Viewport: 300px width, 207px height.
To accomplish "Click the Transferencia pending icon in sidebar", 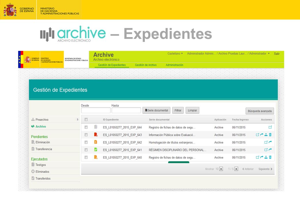I will point(33,149).
